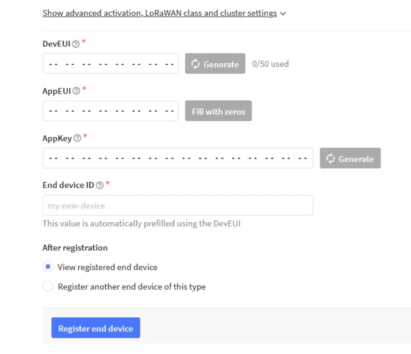Click the AppEUI help question-mark icon
411x354 pixels.
76,91
